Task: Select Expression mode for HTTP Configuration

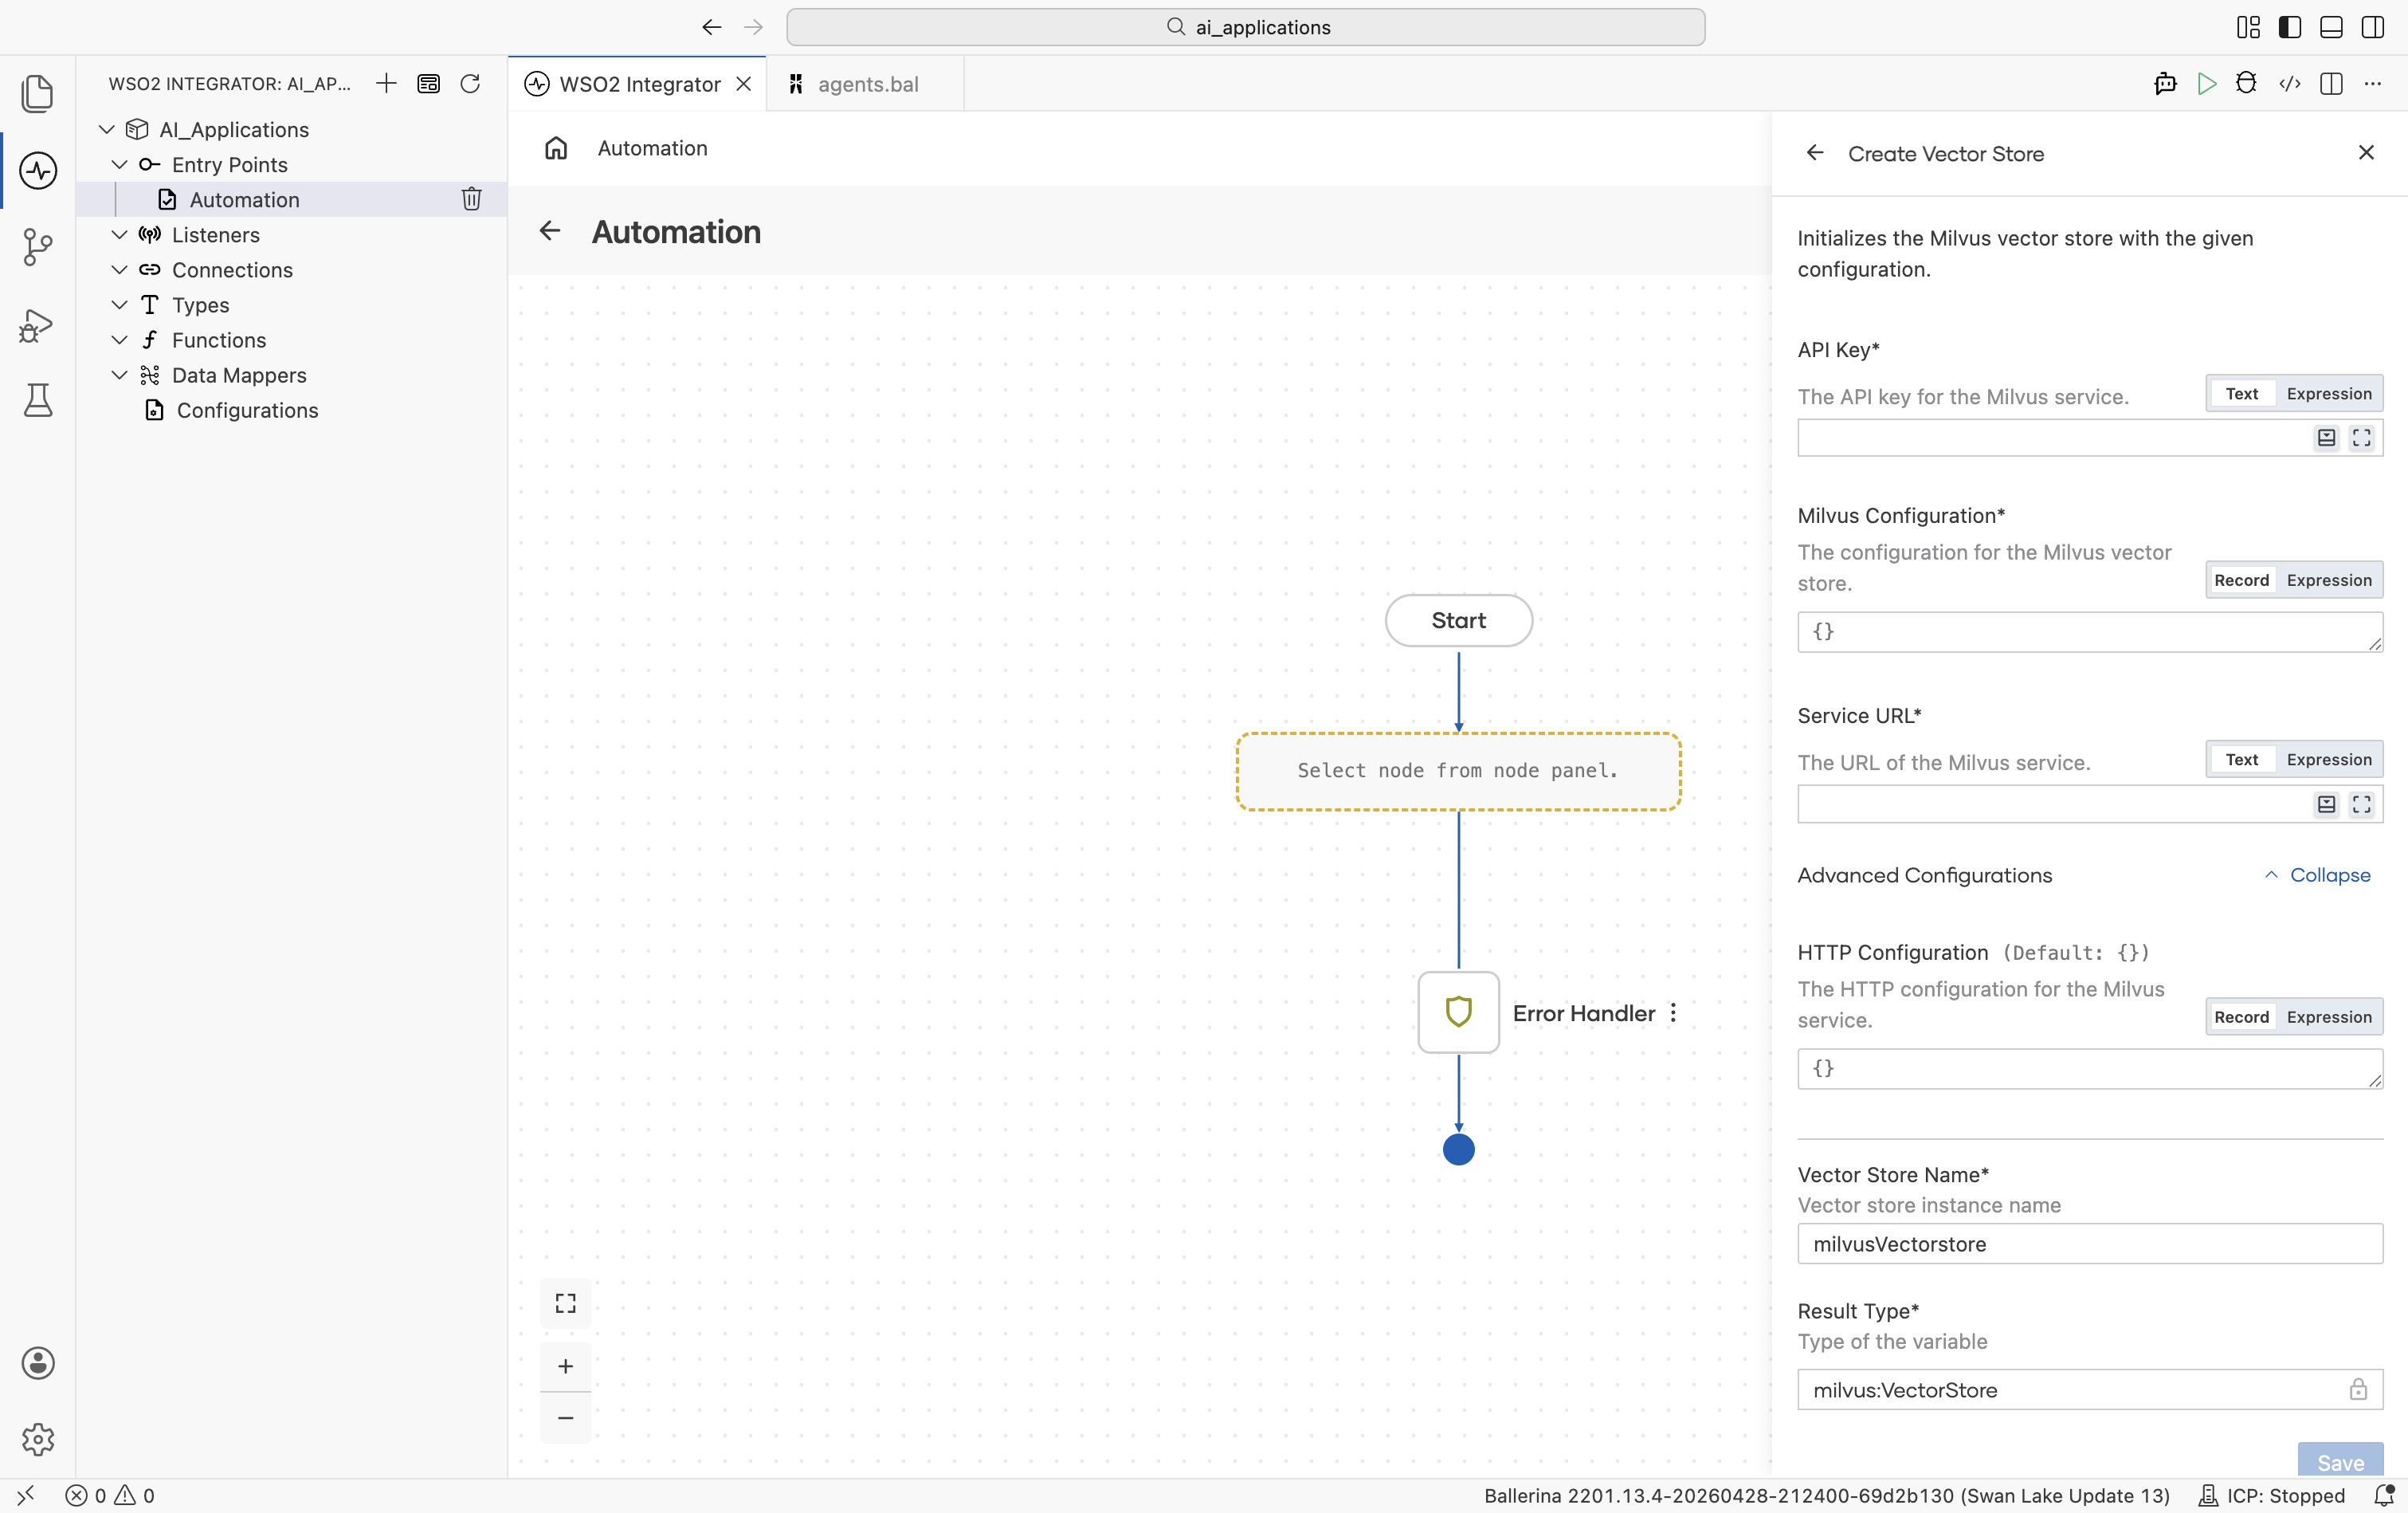Action: coord(2329,1016)
